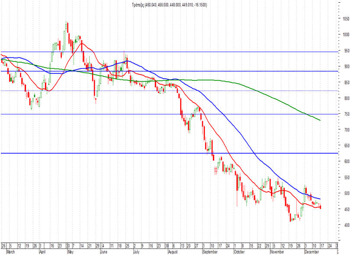Select the date tick labeled 11
351x255 pixels.
click(112, 246)
